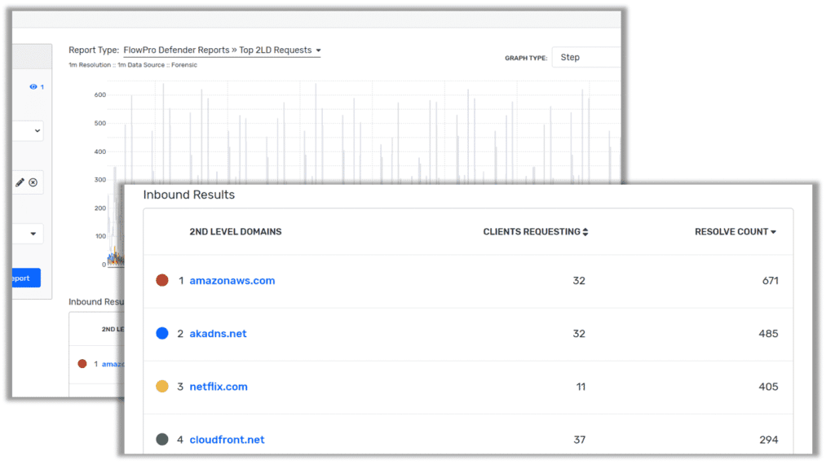Click resolve count 485 for akadns.net
Viewport: 835px width, 473px height.
[x=768, y=334]
